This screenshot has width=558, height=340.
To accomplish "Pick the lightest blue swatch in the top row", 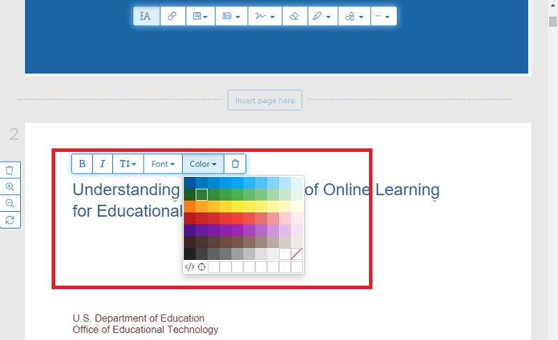I will pos(296,183).
